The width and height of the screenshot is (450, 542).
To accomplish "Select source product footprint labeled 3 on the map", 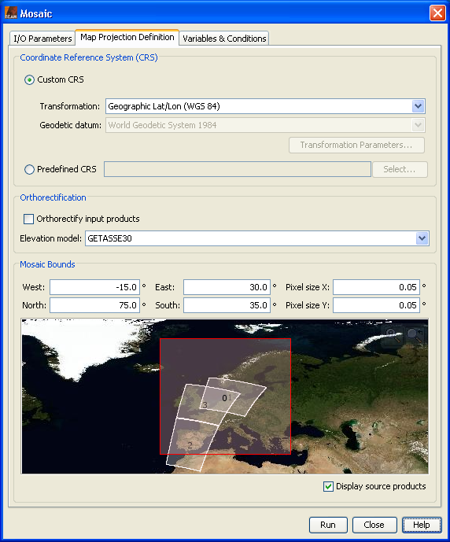I will (205, 405).
